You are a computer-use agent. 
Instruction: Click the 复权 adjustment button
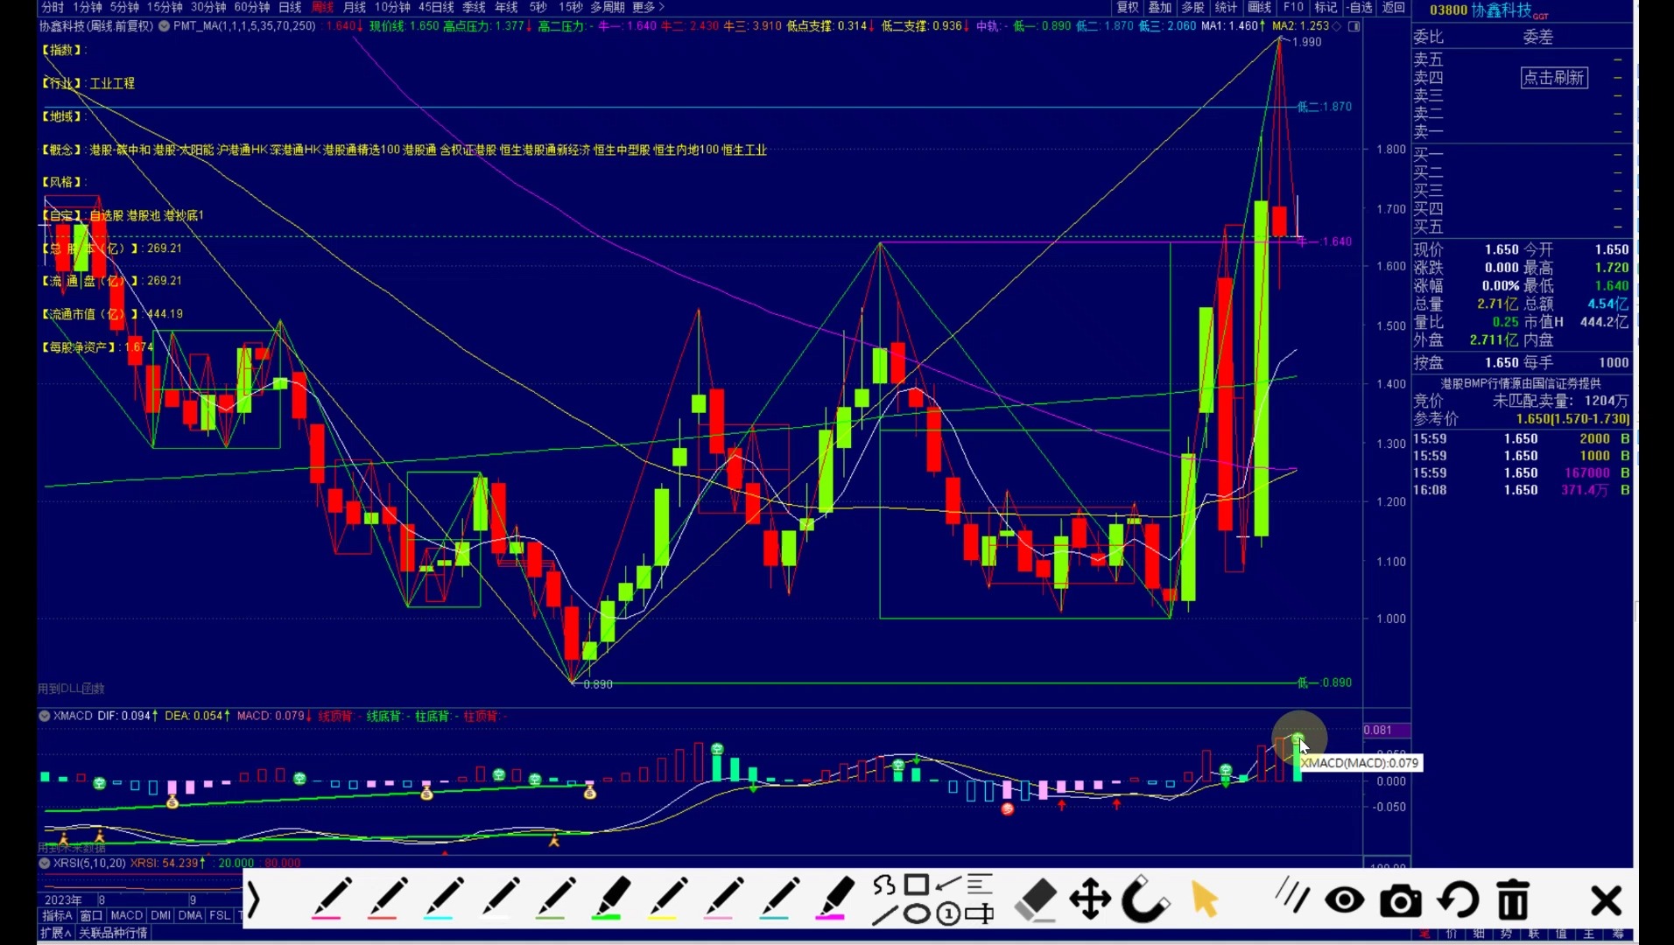(1128, 7)
